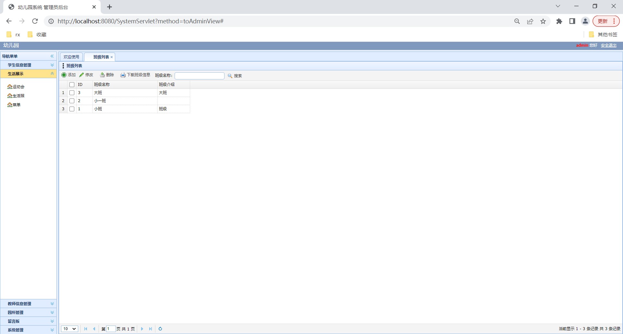Open the 运动会 item in sidebar
This screenshot has width=623, height=334.
16,87
